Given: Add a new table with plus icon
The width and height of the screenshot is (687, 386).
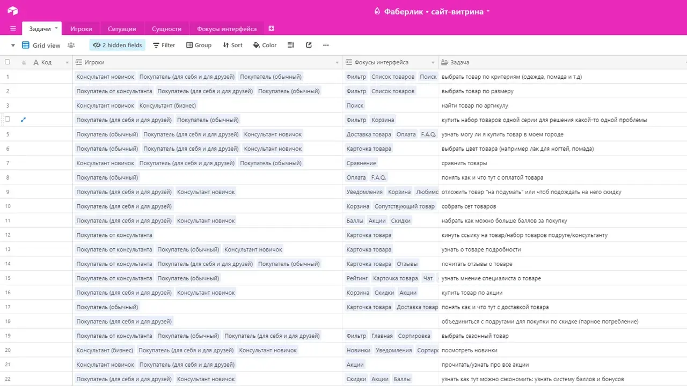Looking at the screenshot, I should click(x=271, y=28).
